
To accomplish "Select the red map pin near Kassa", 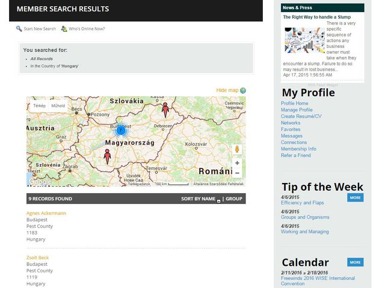I will click(165, 110).
